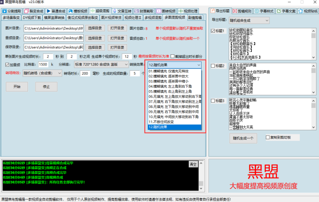This screenshot has width=319, height=202.
Task: Open the 导出标题 随机组合生成 dropdown
Action: [x=249, y=20]
